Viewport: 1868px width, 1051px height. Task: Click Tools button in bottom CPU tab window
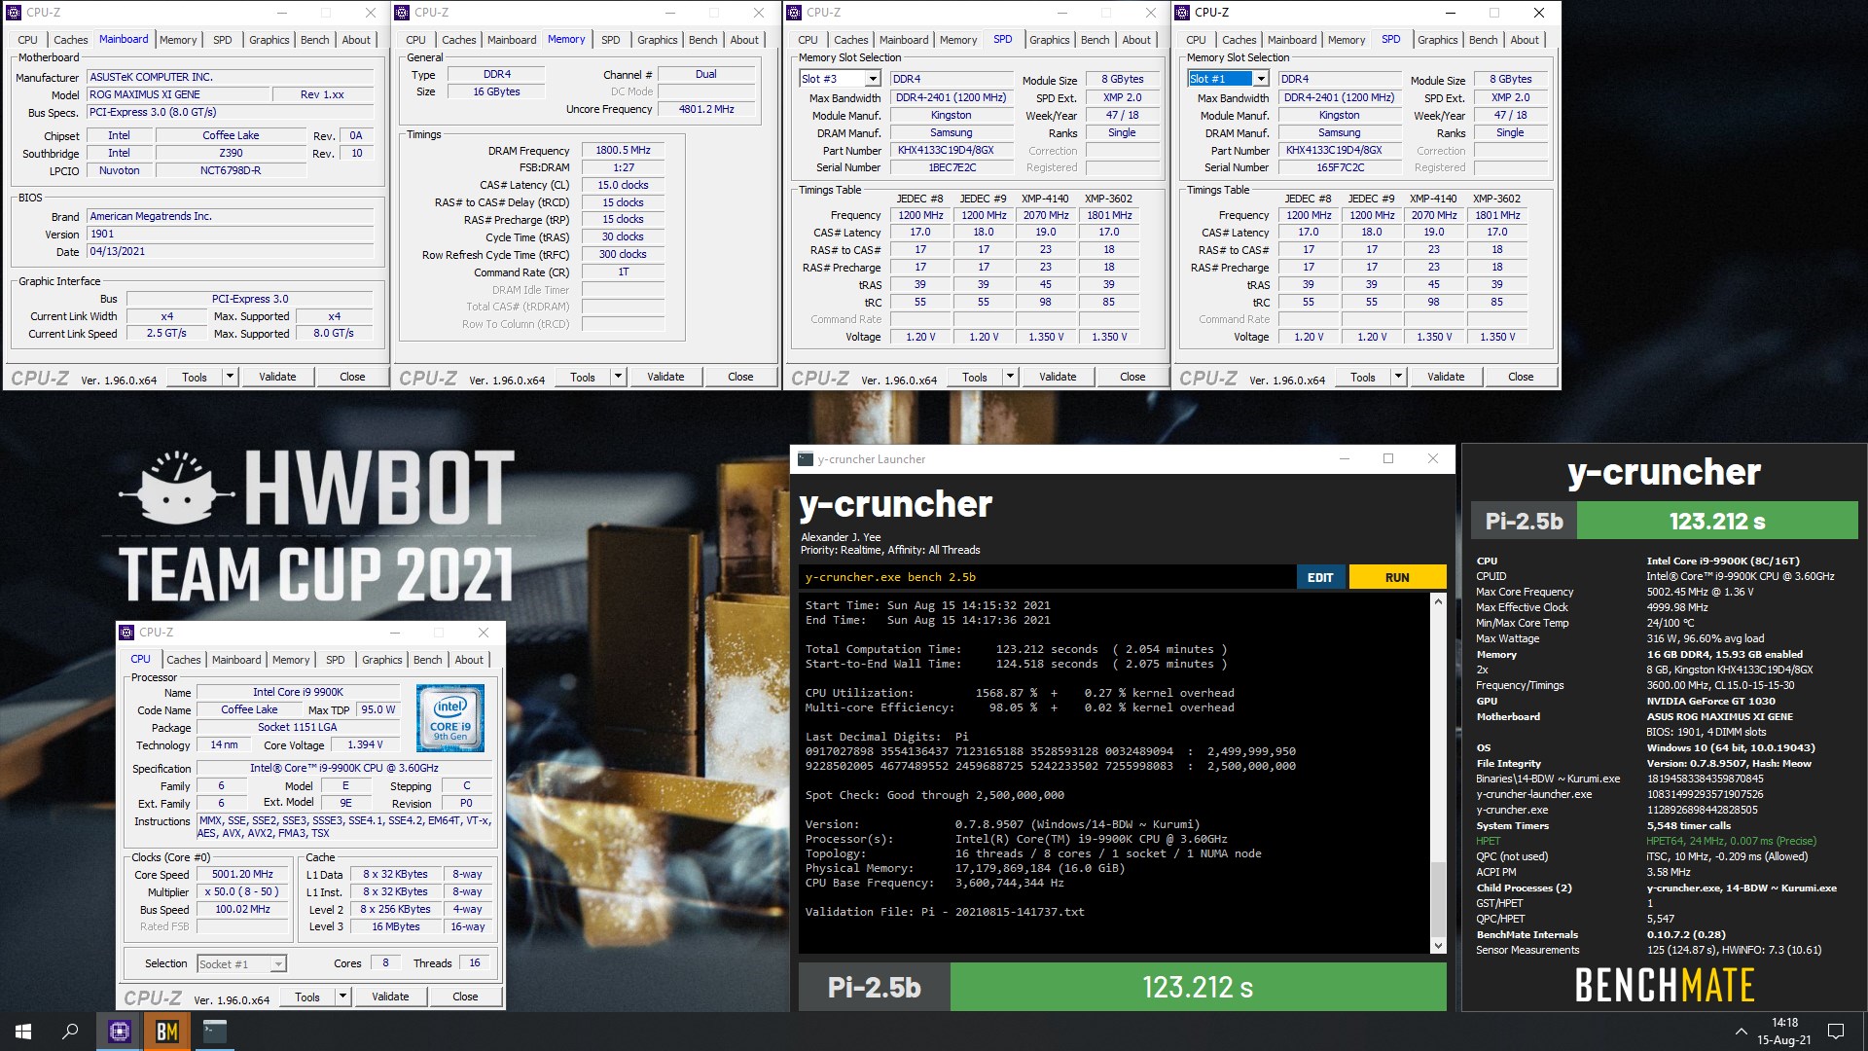(x=307, y=997)
